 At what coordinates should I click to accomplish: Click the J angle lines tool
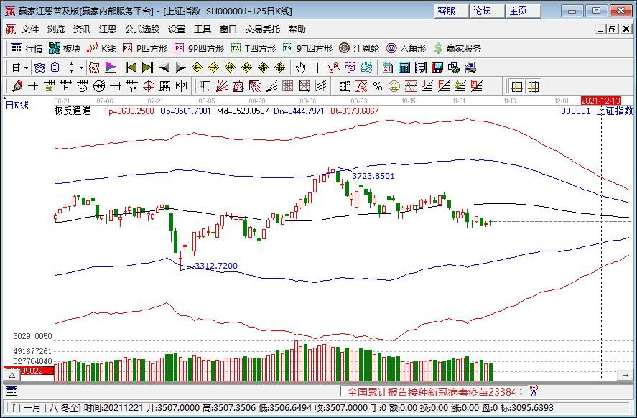[427, 86]
